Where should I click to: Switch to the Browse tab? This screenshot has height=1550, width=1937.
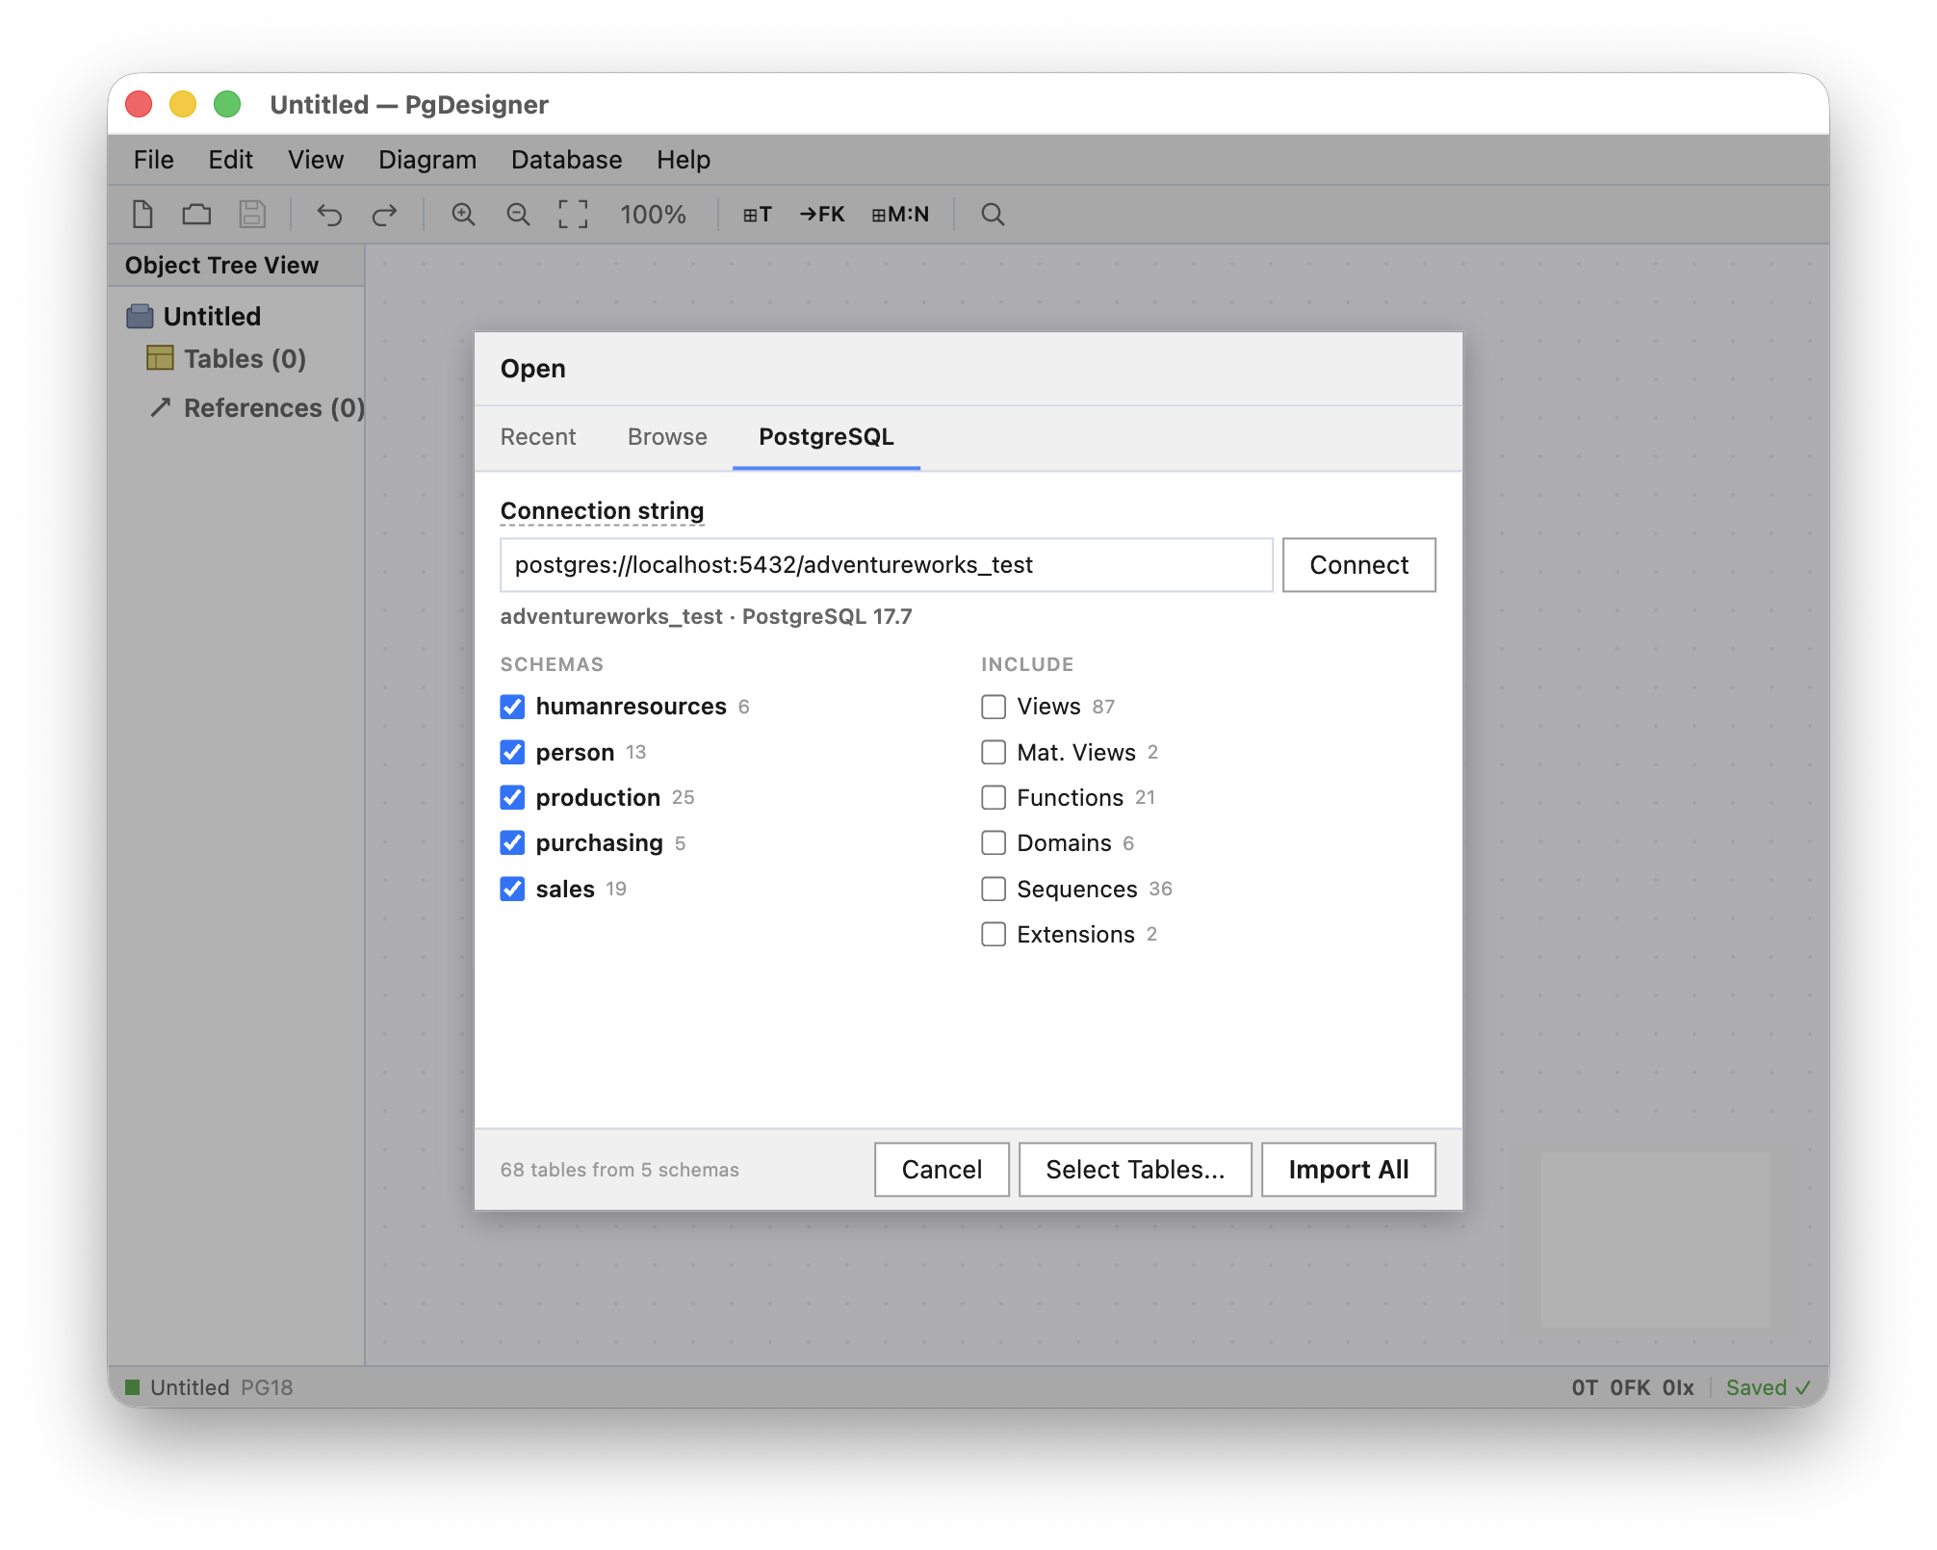pyautogui.click(x=667, y=437)
